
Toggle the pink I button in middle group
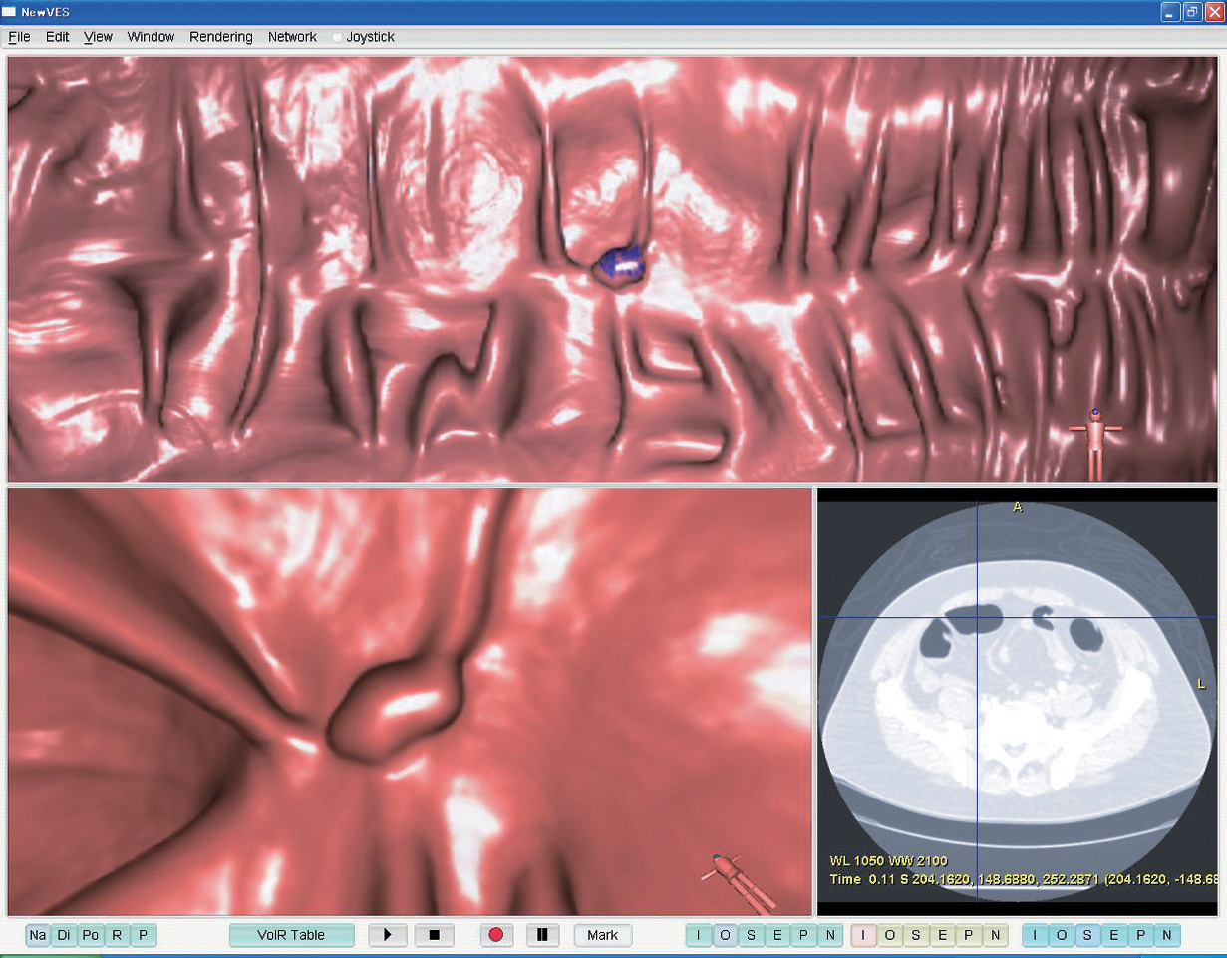(863, 935)
